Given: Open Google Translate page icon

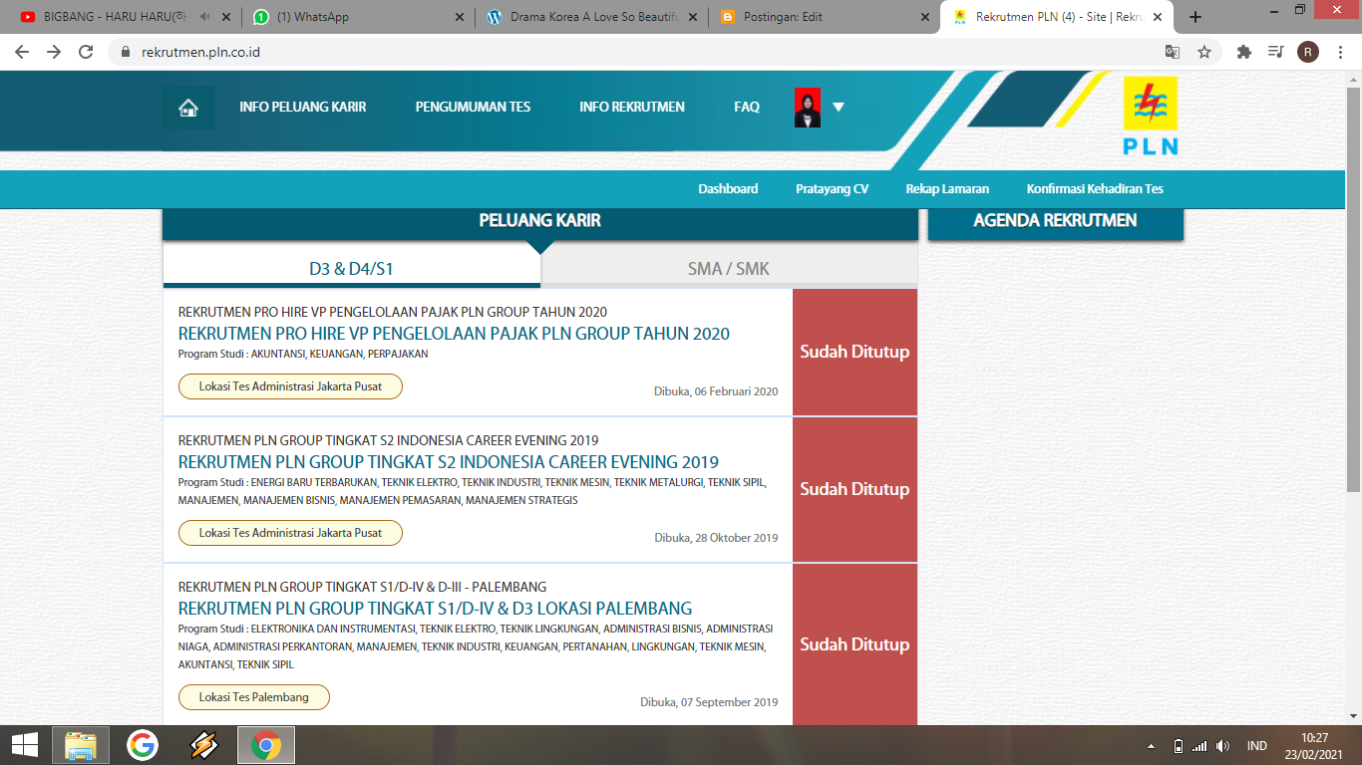Looking at the screenshot, I should (1173, 52).
